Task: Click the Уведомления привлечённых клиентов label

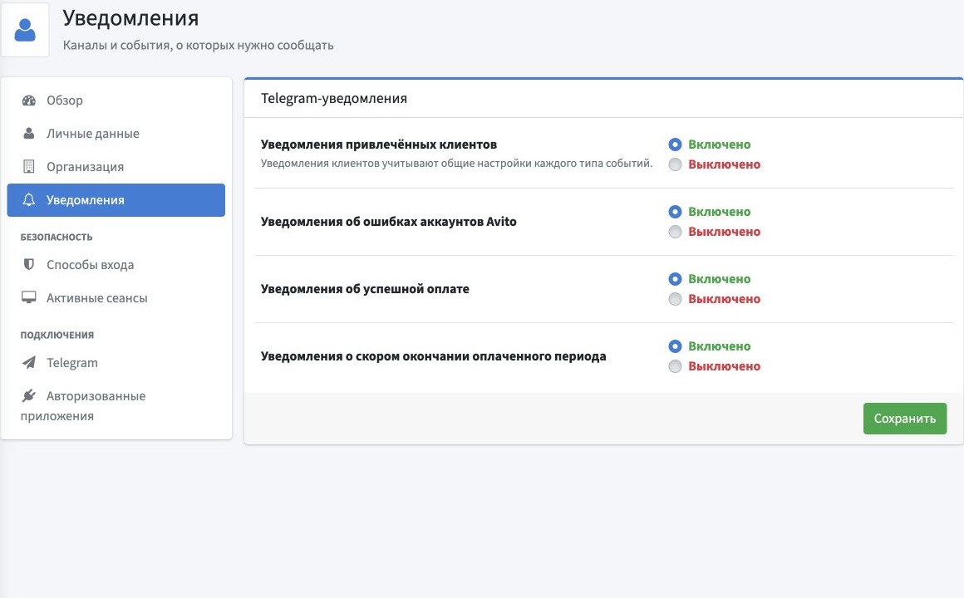Action: (379, 145)
